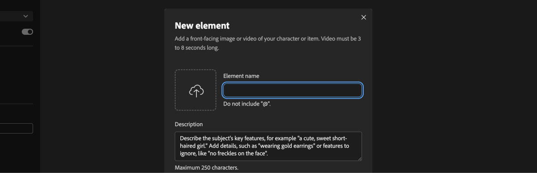This screenshot has height=173, width=537.
Task: Focus the Element name input field
Action: tap(293, 91)
